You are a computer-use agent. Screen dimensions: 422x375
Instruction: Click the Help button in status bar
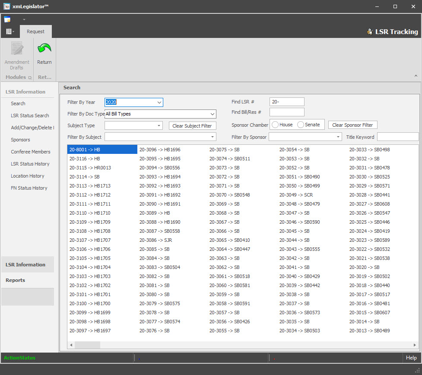coord(411,357)
